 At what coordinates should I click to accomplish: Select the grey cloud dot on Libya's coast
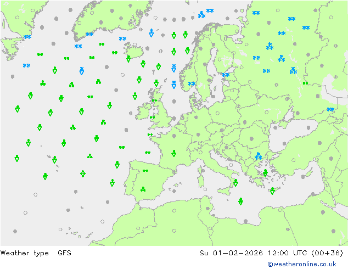[x=246, y=221]
